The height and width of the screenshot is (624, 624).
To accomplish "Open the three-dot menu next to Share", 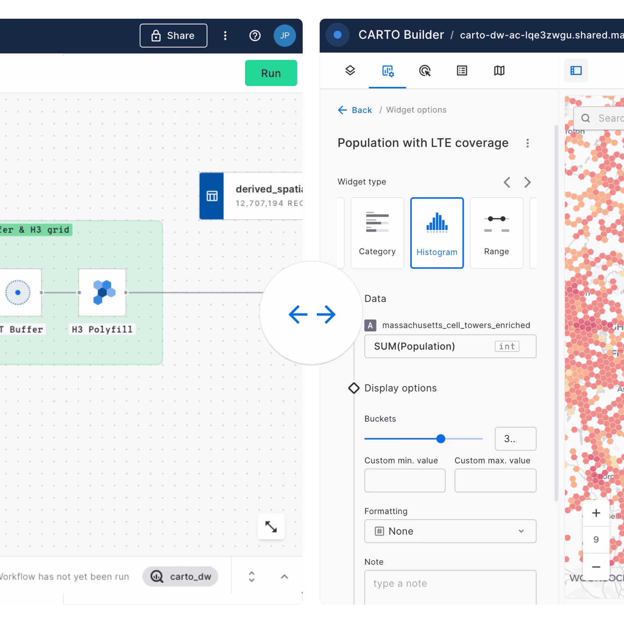I will (x=225, y=35).
